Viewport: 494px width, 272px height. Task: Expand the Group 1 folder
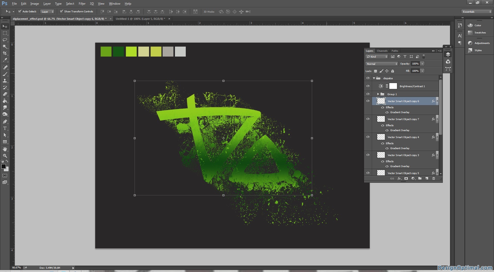point(378,94)
